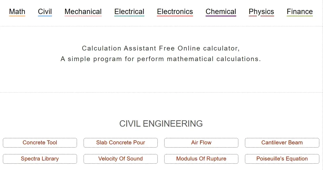Open the Spectra Library

tap(40, 159)
